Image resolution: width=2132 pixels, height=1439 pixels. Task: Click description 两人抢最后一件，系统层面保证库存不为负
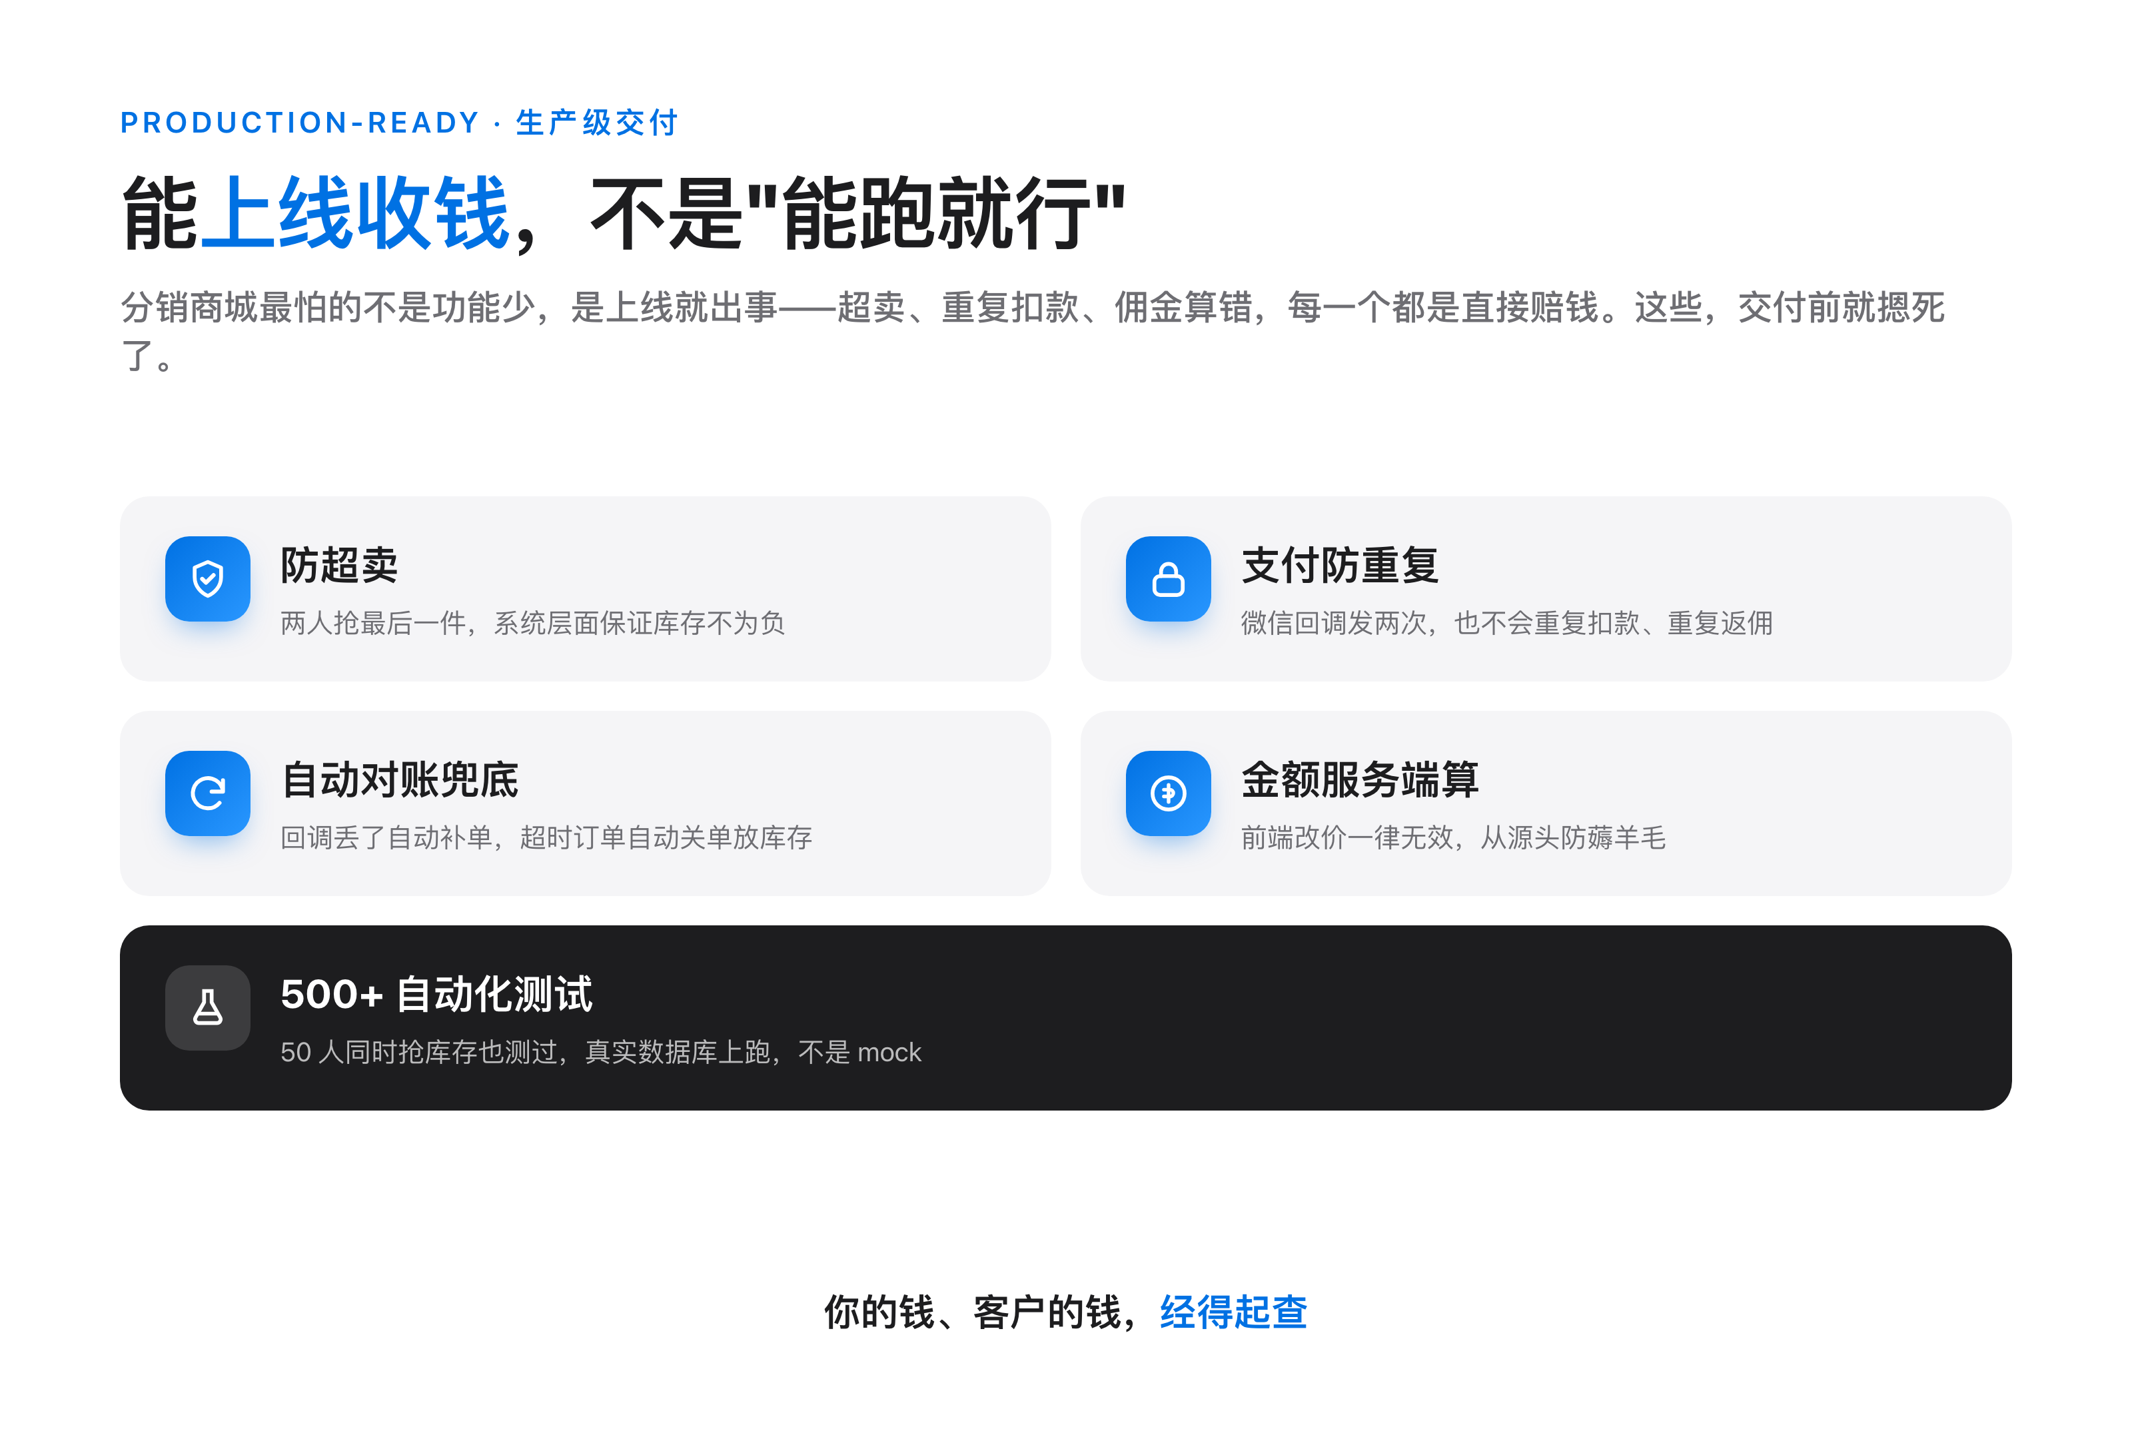(532, 624)
